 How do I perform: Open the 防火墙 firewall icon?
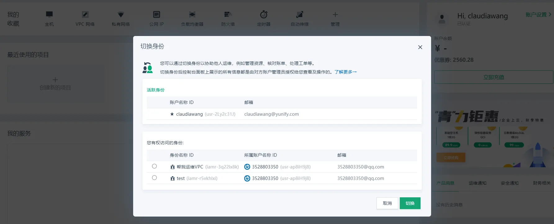click(228, 15)
